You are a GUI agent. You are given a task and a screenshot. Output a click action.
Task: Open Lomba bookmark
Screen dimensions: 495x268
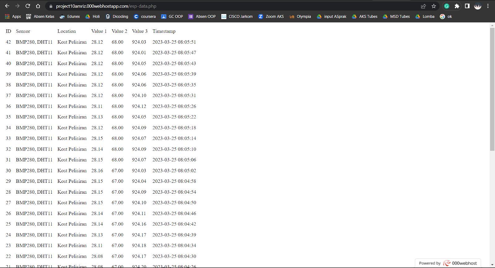[425, 16]
